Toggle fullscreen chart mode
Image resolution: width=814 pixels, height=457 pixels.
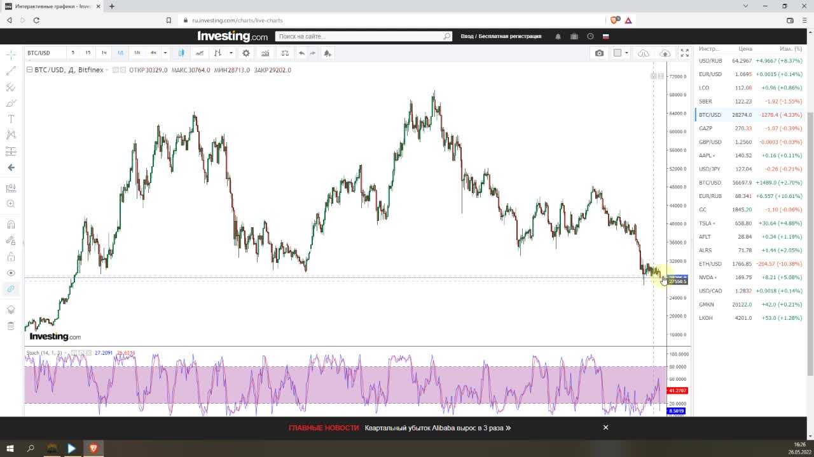(x=684, y=53)
